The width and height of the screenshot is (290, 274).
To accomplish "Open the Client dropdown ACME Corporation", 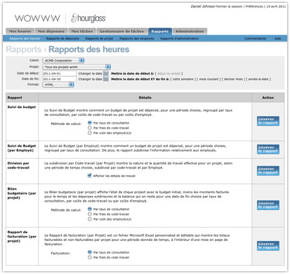I will [63, 60].
